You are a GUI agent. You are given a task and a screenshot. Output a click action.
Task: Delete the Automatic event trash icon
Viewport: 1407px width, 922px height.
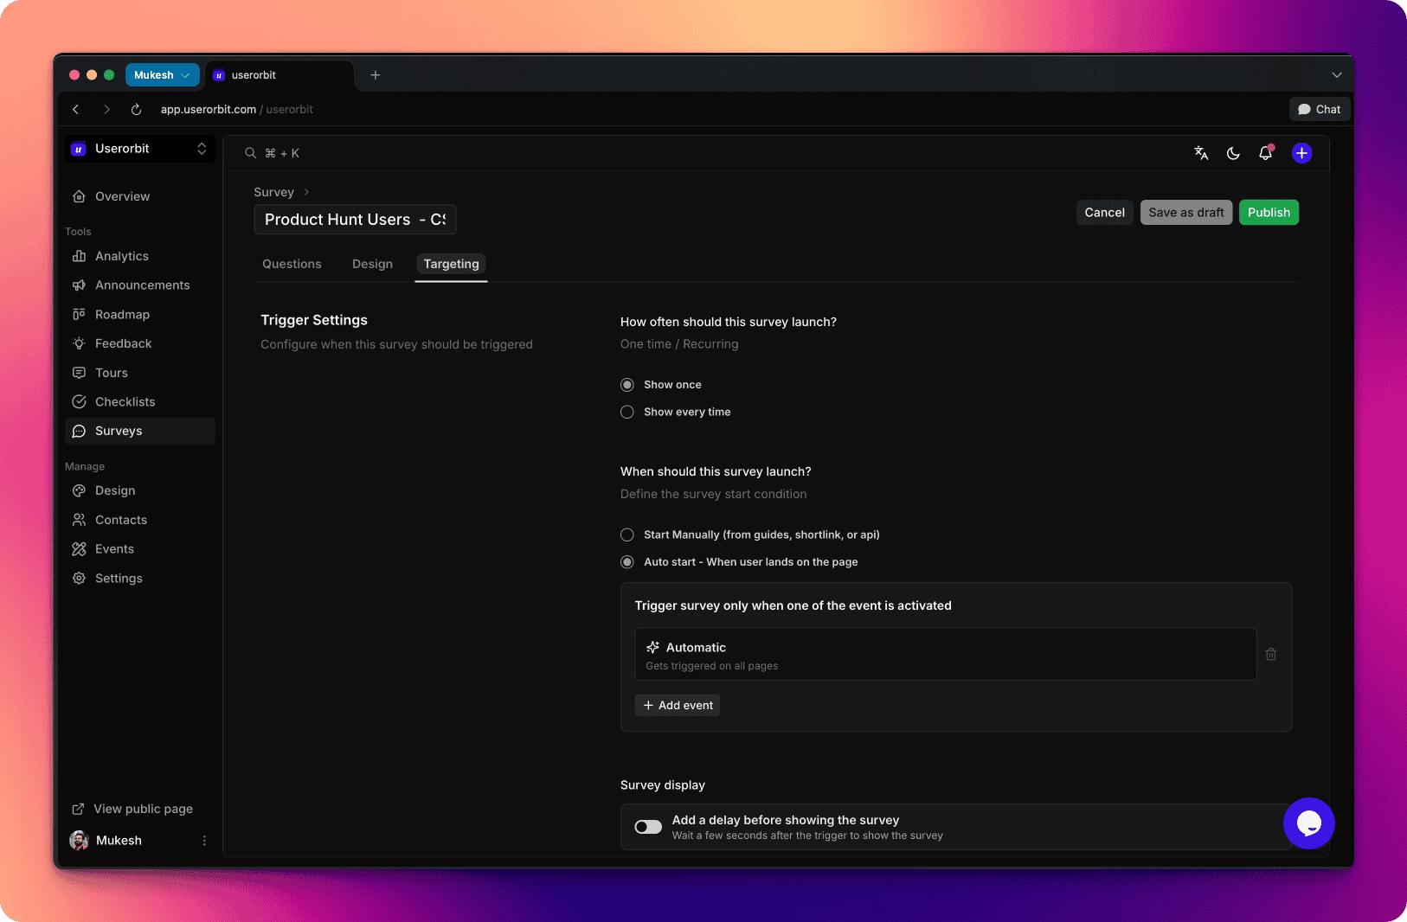tap(1270, 655)
